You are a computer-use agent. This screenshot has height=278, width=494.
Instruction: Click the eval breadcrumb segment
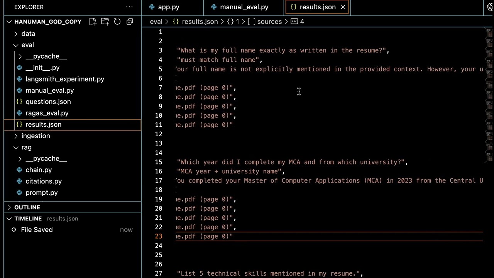tap(156, 22)
